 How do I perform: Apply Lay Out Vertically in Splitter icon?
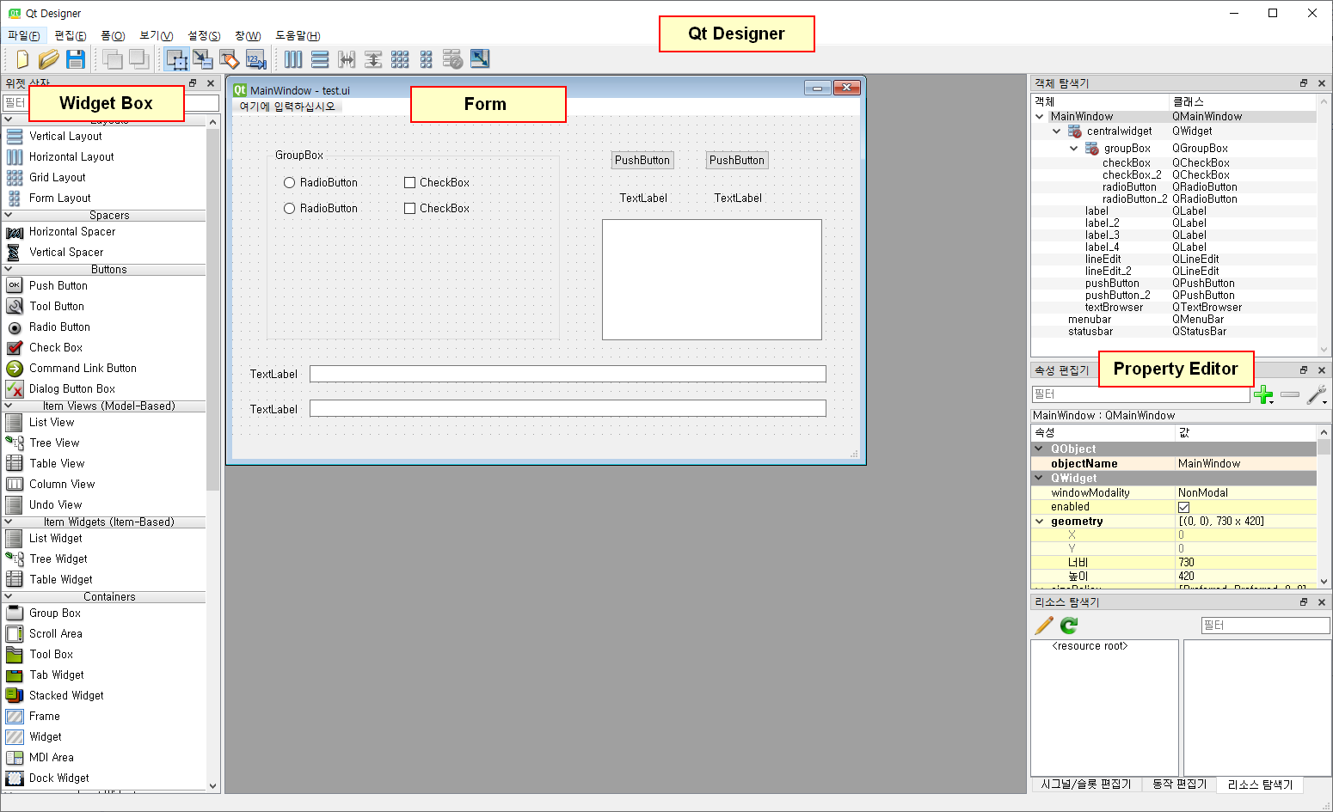pyautogui.click(x=373, y=59)
